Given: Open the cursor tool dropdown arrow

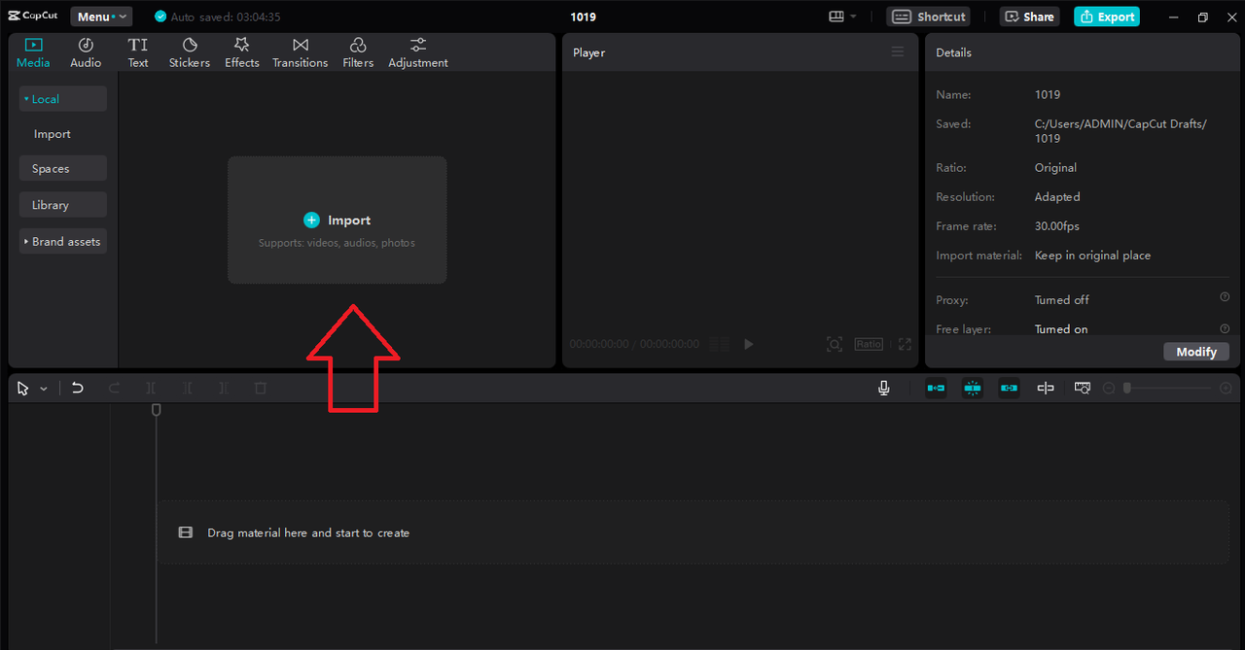Looking at the screenshot, I should click(44, 389).
